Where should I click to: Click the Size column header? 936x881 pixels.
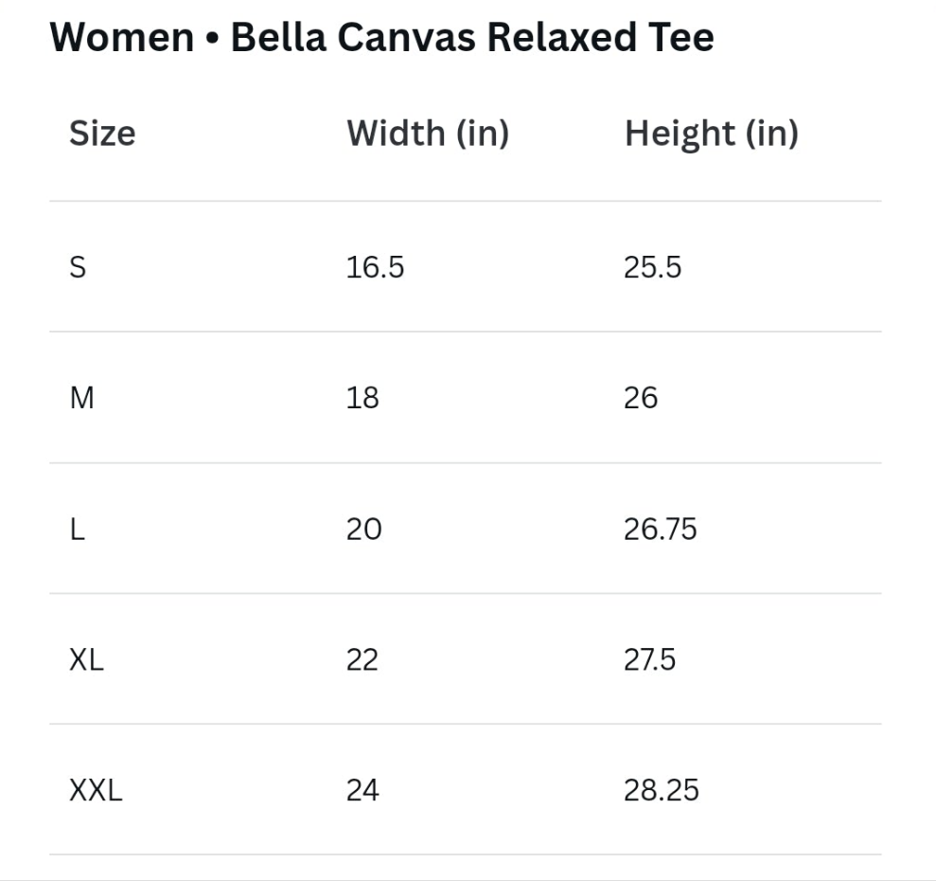(x=102, y=133)
